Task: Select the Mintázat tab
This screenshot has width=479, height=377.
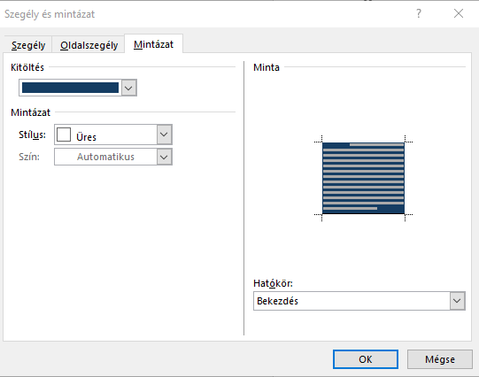Action: 153,44
